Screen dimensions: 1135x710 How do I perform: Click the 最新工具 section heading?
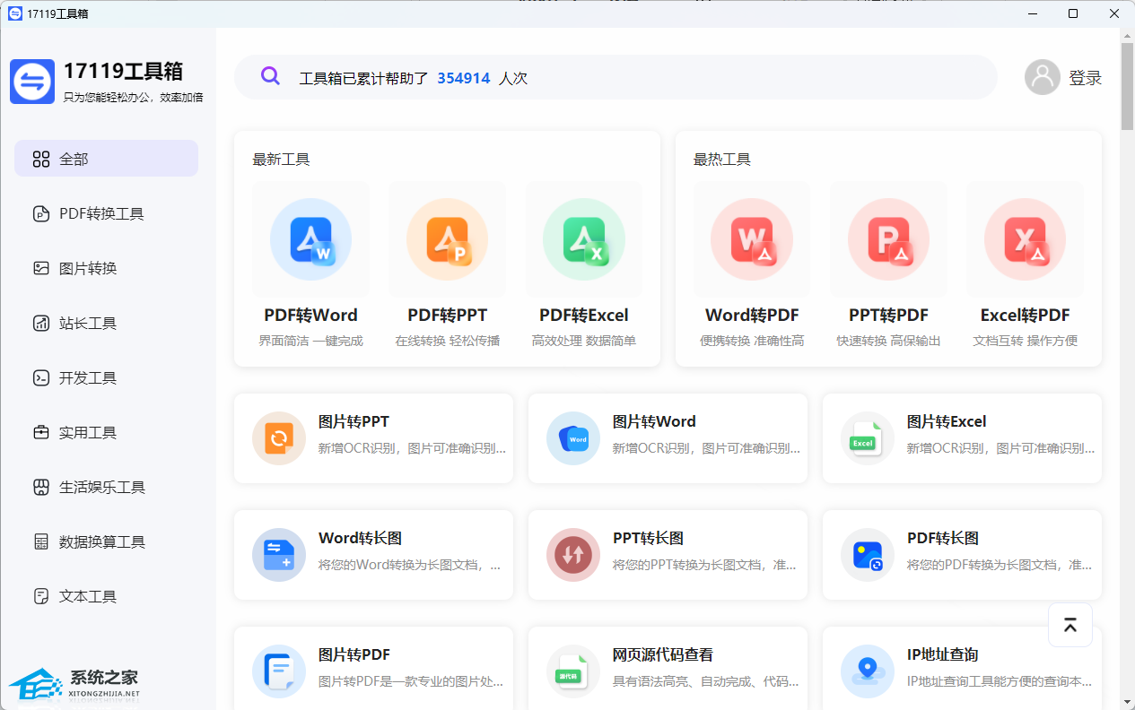(281, 160)
